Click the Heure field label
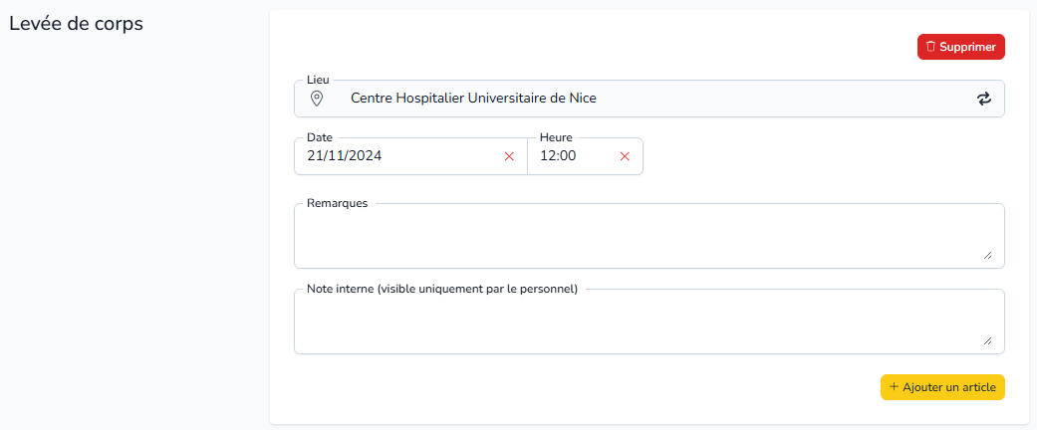Viewport: 1037px width, 430px height. pyautogui.click(x=556, y=137)
